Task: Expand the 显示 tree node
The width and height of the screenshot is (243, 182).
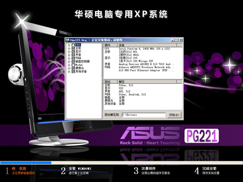Action: click(x=69, y=52)
